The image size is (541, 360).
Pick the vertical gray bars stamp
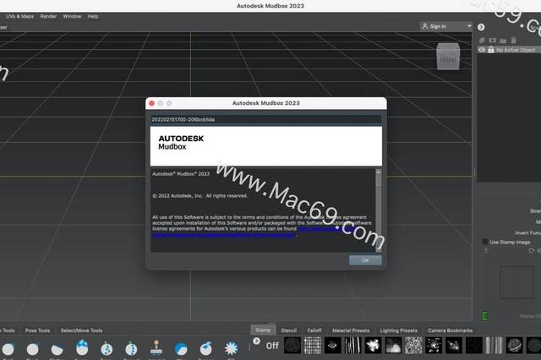(x=494, y=346)
